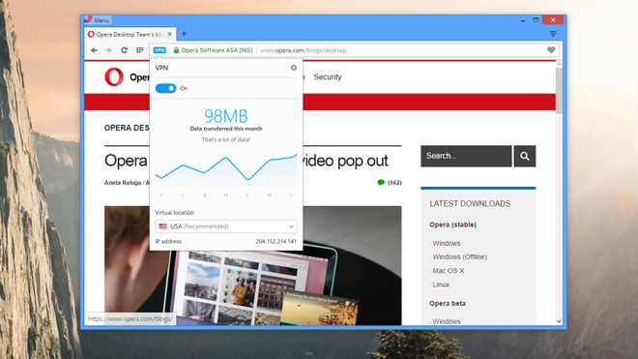The height and width of the screenshot is (359, 638).
Task: Close the Opera Desktop Team's blog tab
Action: 170,34
